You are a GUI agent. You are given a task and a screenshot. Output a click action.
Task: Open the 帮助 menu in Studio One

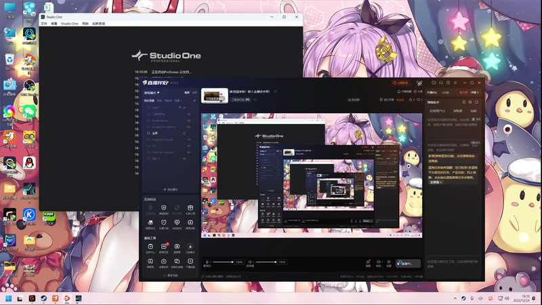85,24
